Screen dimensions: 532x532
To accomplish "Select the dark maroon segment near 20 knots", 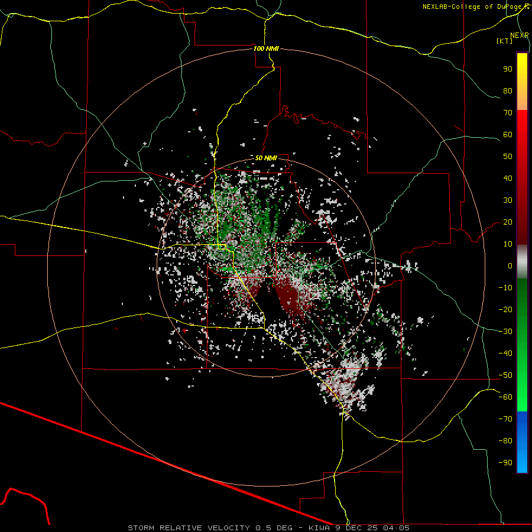I will pyautogui.click(x=522, y=222).
